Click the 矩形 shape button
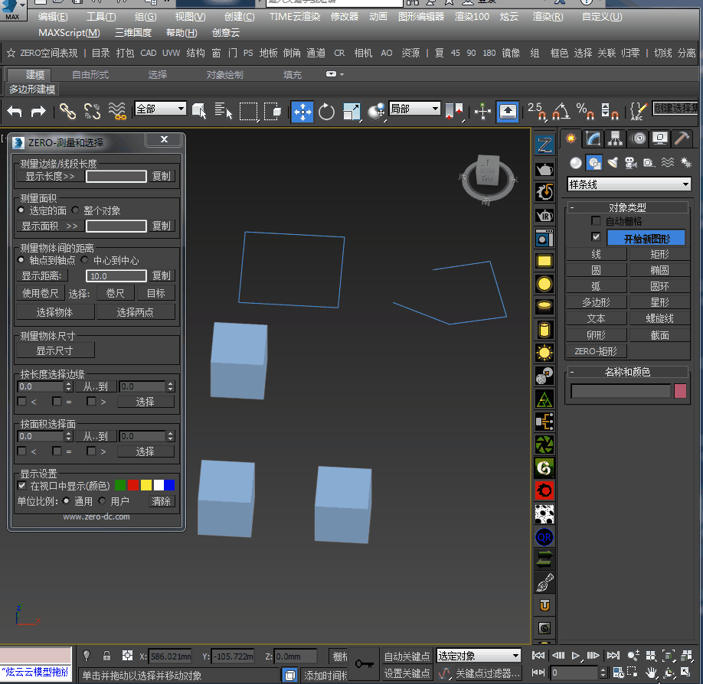The width and height of the screenshot is (703, 684). click(x=659, y=254)
